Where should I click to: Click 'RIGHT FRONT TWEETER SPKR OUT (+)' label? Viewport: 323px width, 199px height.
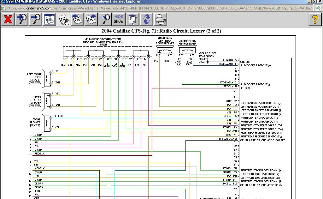pyautogui.click(x=261, y=129)
